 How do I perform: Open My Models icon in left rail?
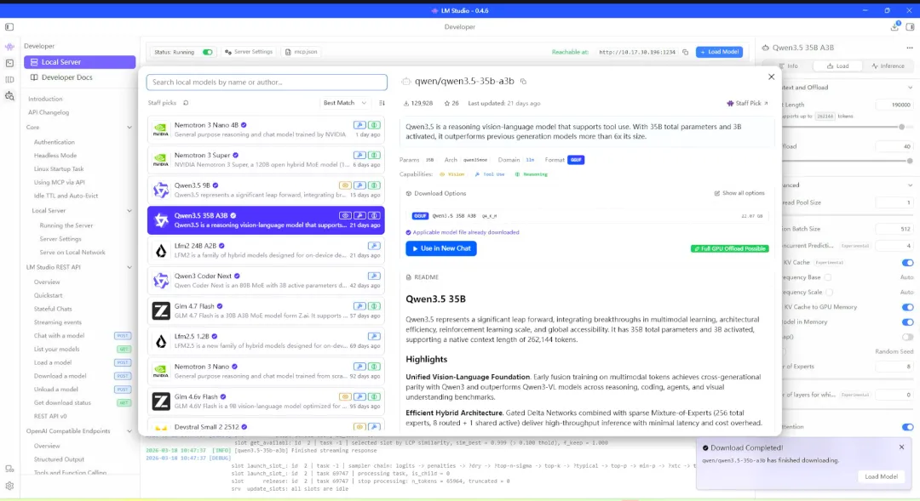(9, 79)
